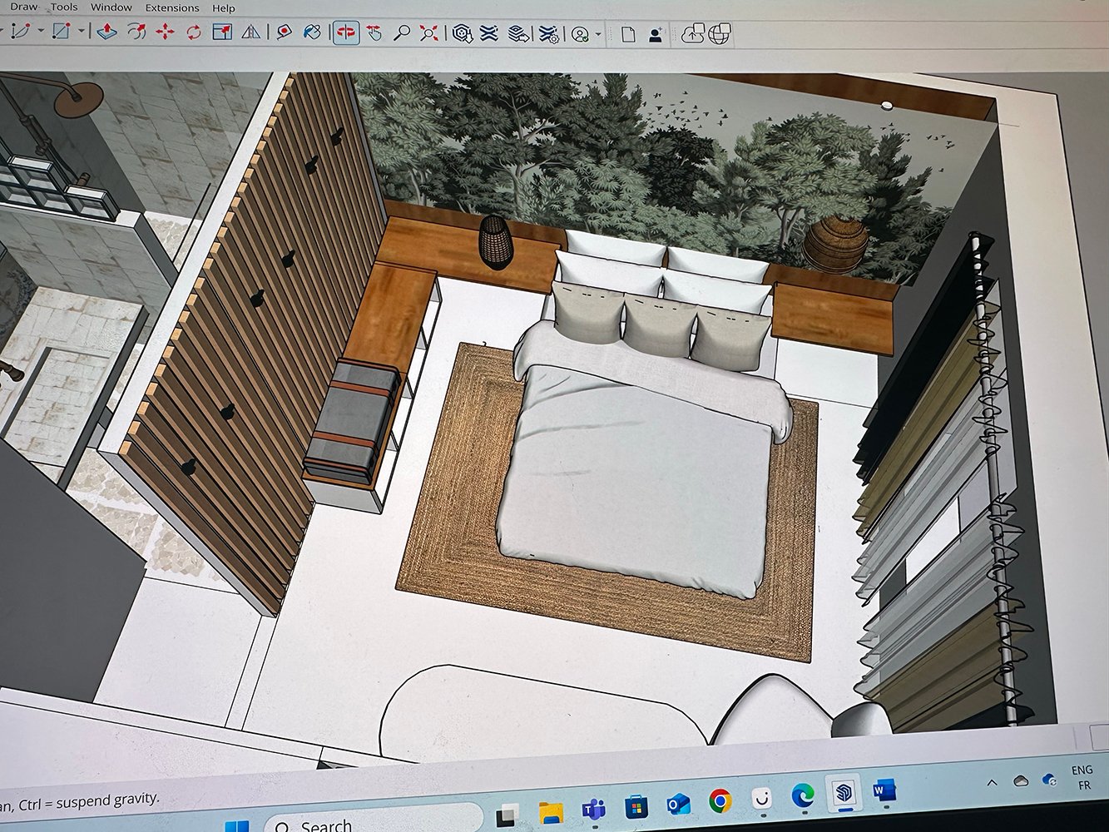Select the Push/Pull tool
Screen dimensions: 1109x832
(x=106, y=32)
